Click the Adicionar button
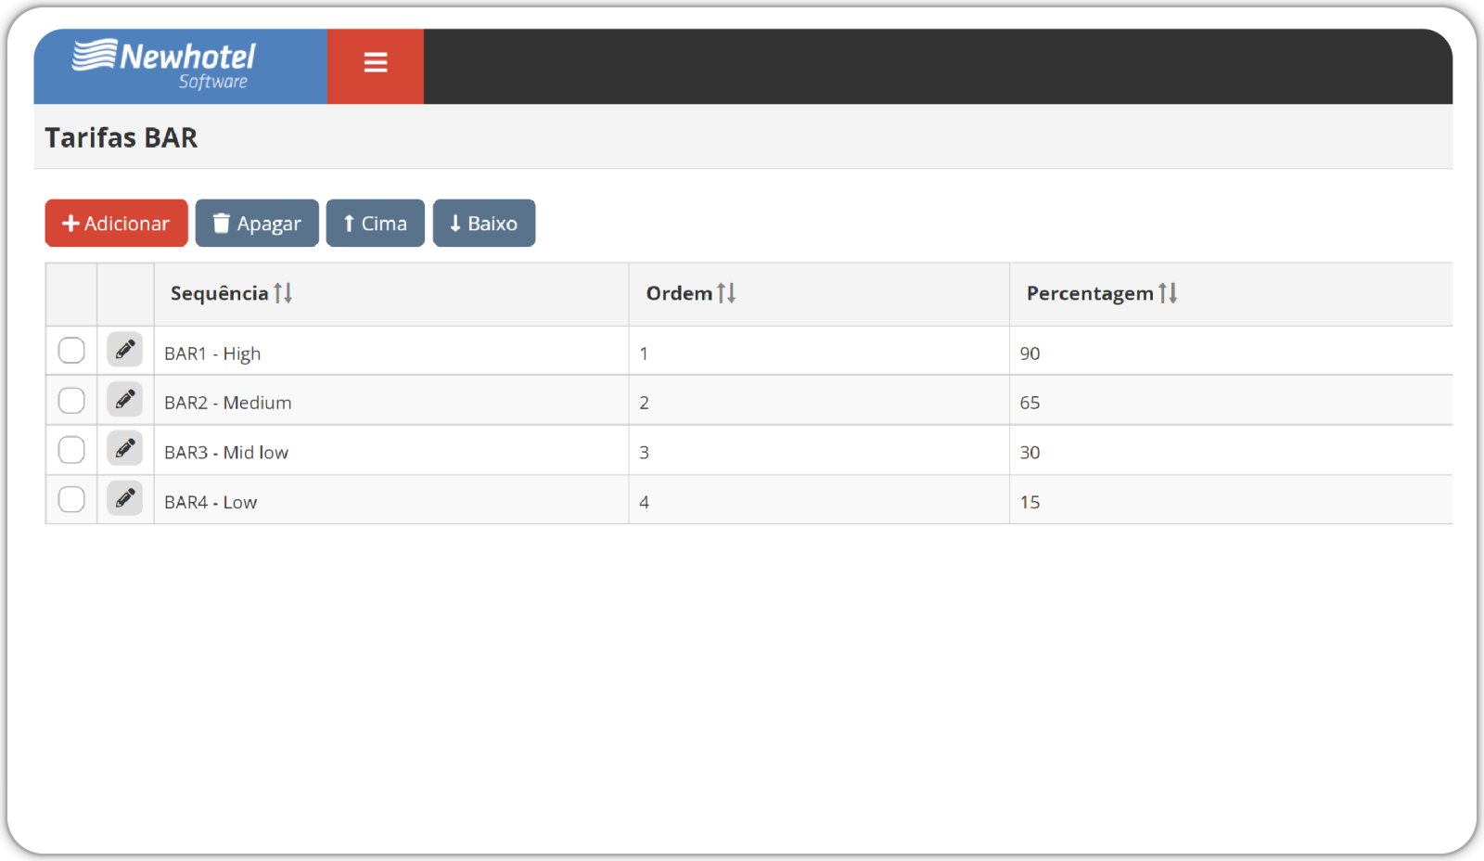Screen dimensions: 1484x861 tap(116, 223)
